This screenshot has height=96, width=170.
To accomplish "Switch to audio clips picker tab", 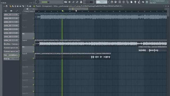I will click(x=11, y=11).
